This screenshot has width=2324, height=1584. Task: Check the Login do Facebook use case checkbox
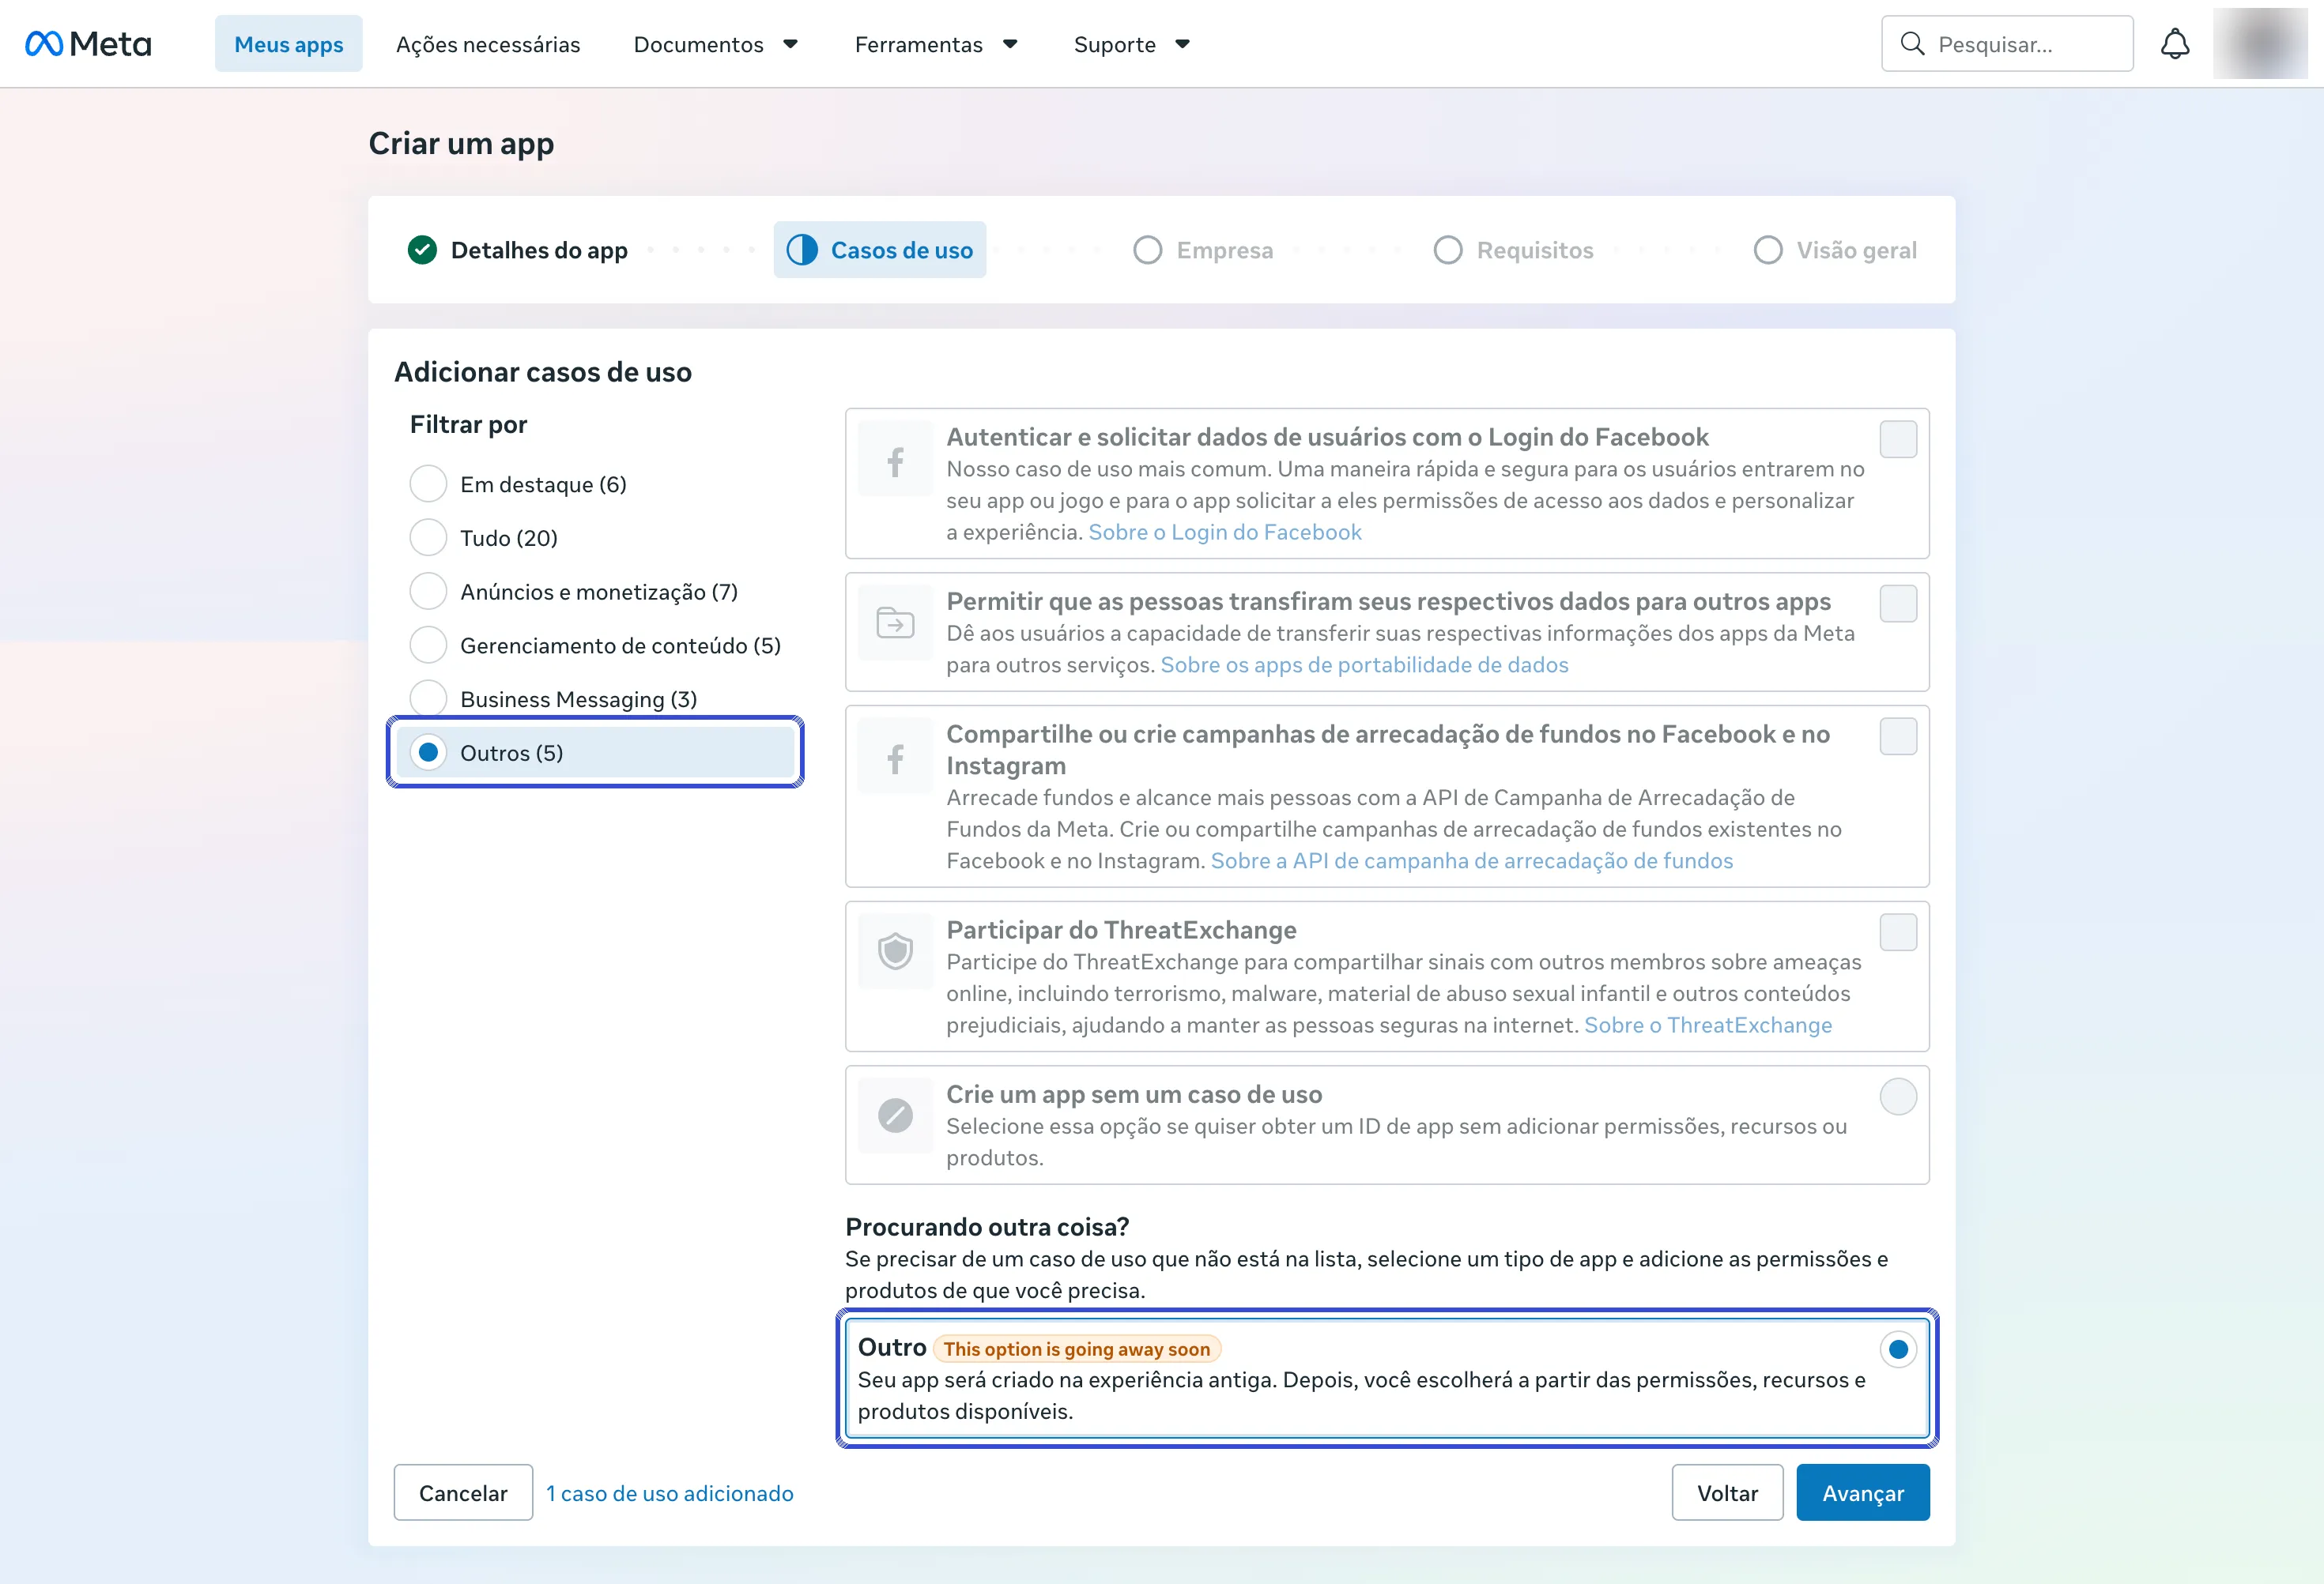[1897, 438]
